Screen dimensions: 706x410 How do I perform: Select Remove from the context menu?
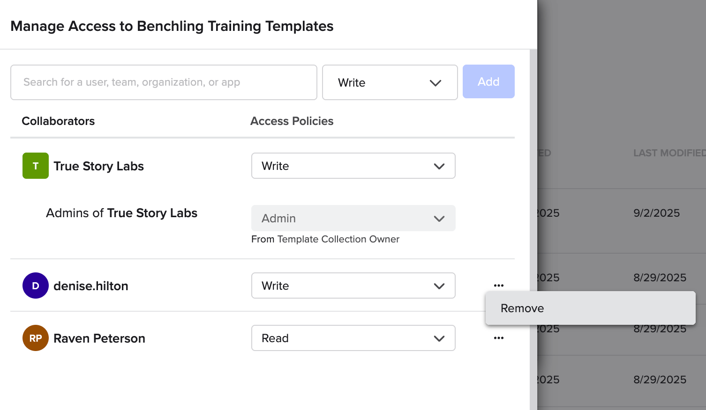click(522, 308)
